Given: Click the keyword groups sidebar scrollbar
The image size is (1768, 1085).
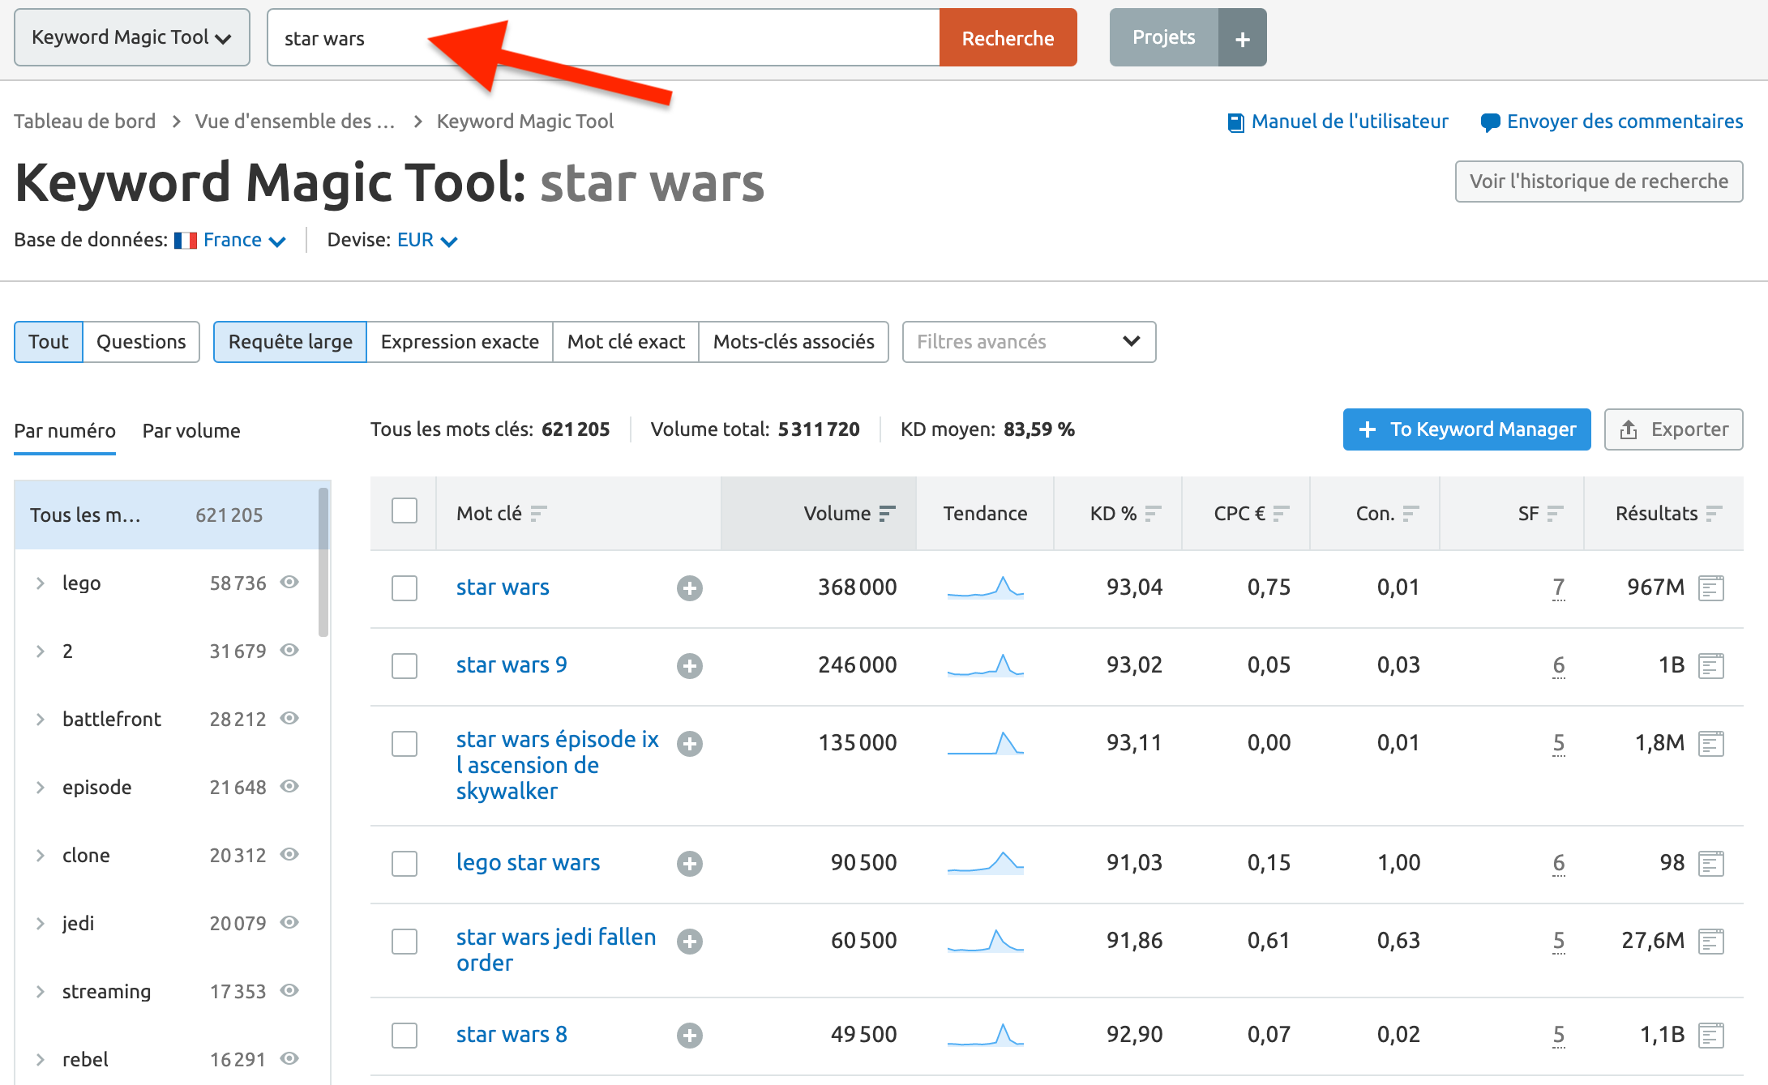Looking at the screenshot, I should (x=323, y=562).
